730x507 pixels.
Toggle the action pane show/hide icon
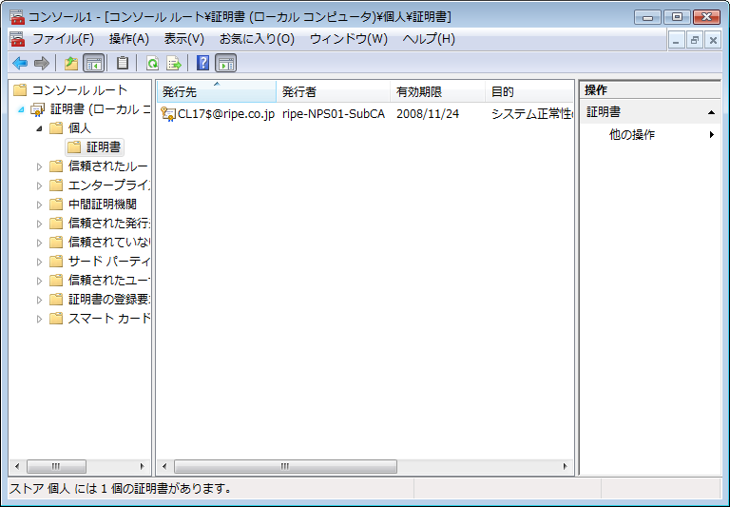226,63
